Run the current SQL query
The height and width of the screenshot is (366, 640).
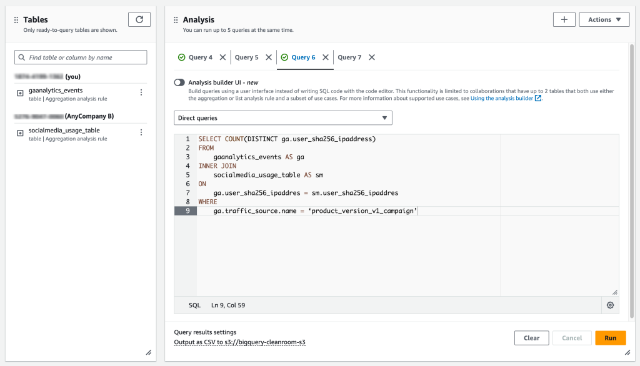610,337
